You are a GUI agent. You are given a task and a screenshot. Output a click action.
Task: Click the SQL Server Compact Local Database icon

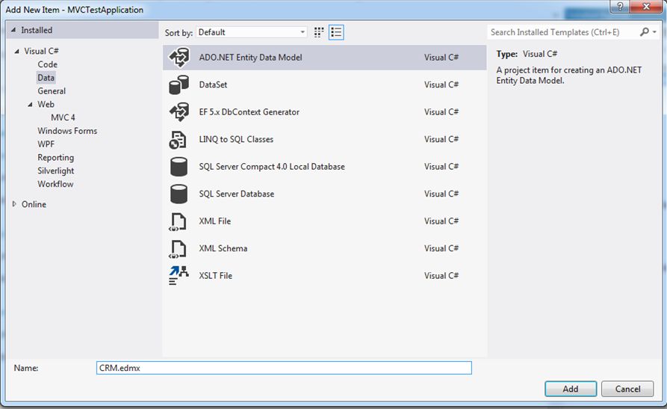(x=179, y=167)
